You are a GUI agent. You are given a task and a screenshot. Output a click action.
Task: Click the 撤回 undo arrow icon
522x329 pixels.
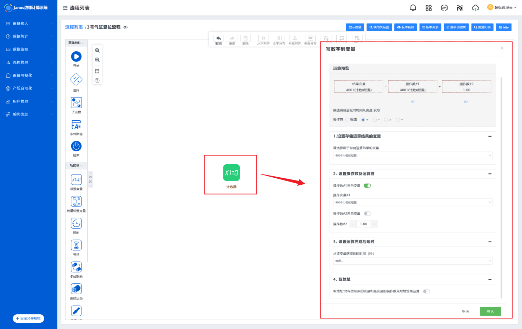(x=218, y=38)
